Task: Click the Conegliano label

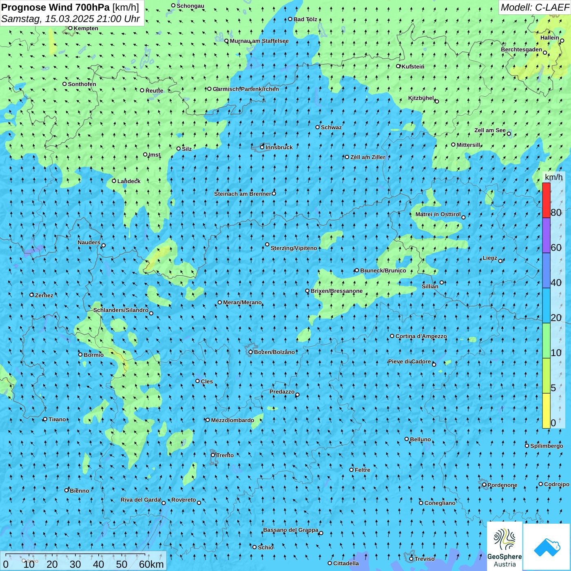Action: [440, 503]
